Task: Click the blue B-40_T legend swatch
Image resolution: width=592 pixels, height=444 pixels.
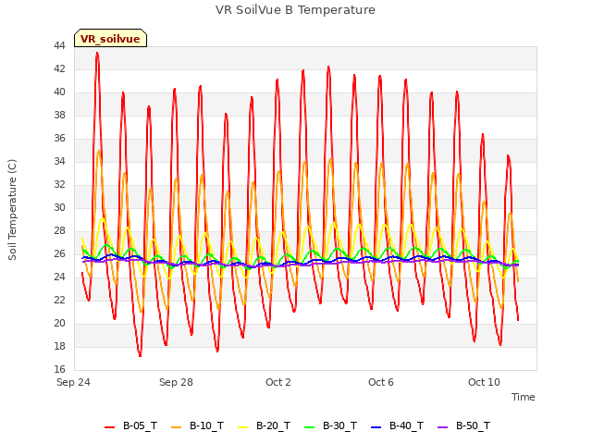Action: point(376,427)
